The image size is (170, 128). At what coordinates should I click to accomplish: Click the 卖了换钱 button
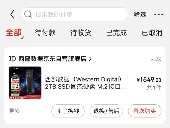point(68,111)
